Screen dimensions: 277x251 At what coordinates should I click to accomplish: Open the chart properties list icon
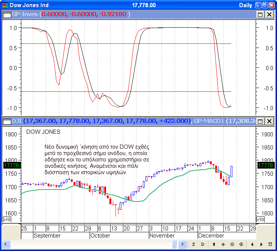[271, 244]
